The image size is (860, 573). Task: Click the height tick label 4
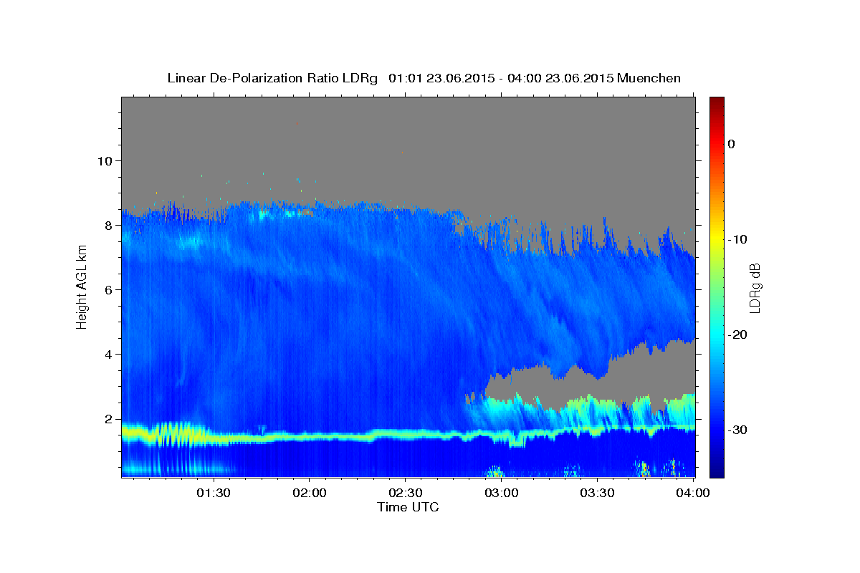tap(107, 355)
